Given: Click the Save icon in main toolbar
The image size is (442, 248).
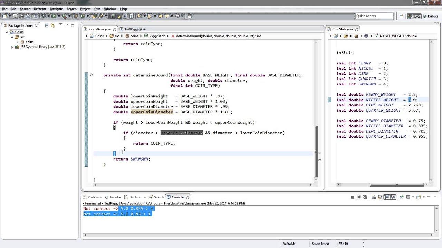Looking at the screenshot, I should [x=15, y=16].
